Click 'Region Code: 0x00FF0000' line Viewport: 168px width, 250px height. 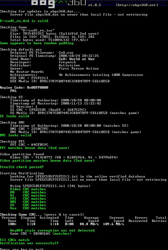(x=24, y=88)
